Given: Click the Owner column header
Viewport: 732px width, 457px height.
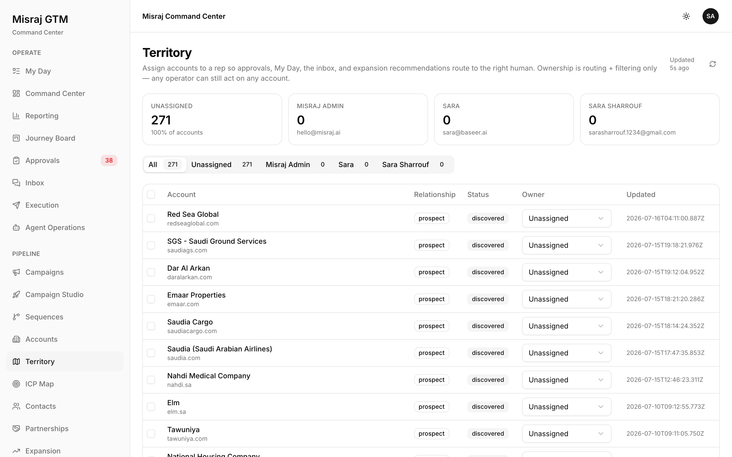Looking at the screenshot, I should pyautogui.click(x=533, y=195).
